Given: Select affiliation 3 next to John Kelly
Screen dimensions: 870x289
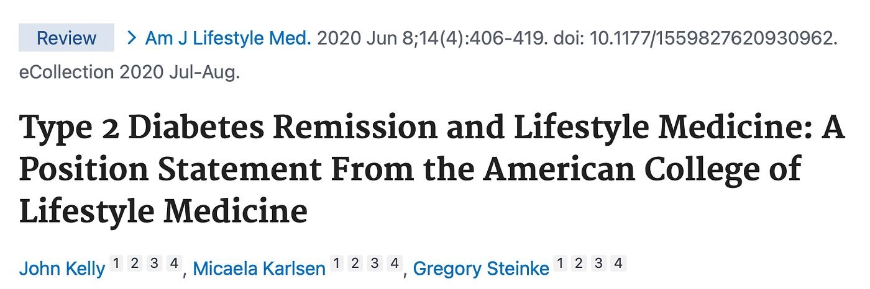Looking at the screenshot, I should (155, 263).
